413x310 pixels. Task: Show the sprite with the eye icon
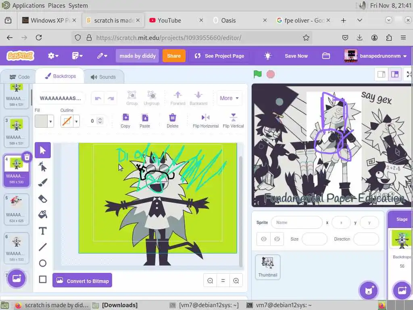264,239
